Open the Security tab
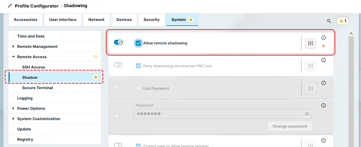Viewport: 361px width, 147px height. pyautogui.click(x=152, y=20)
